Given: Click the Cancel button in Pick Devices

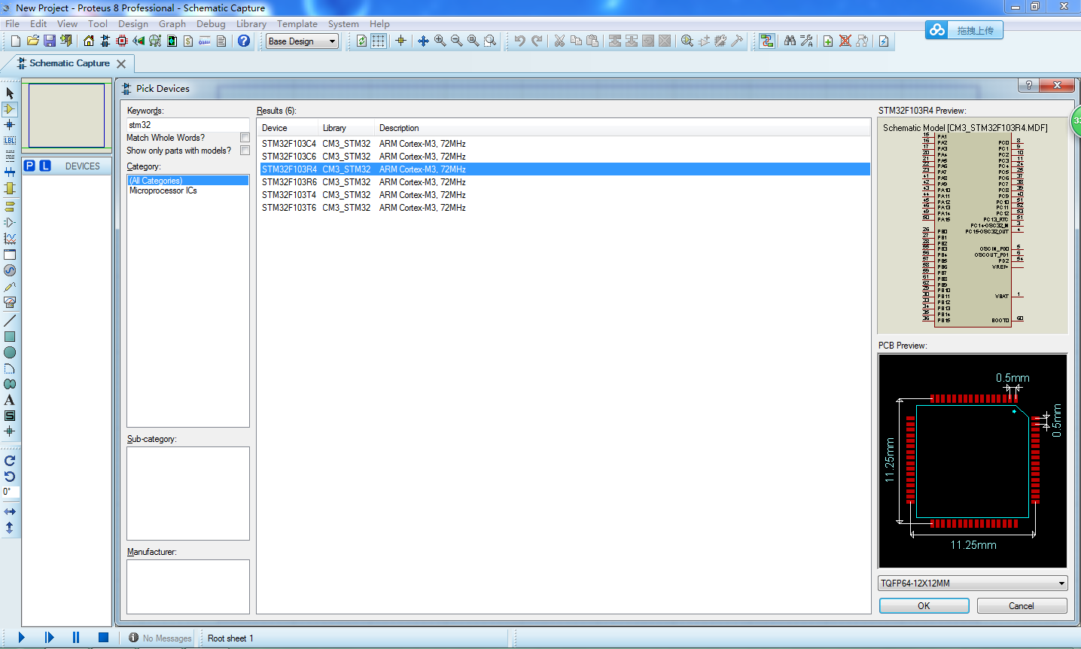Looking at the screenshot, I should [x=1022, y=606].
